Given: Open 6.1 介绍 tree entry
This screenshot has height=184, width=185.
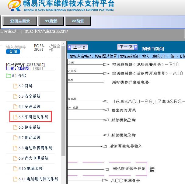Looking at the screenshot, I should point(19,76).
